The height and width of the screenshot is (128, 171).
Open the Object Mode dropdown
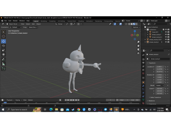[13, 24]
